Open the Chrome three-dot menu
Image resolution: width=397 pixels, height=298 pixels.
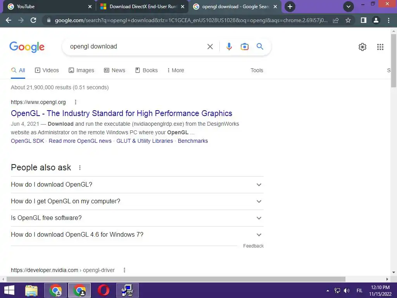point(388,20)
